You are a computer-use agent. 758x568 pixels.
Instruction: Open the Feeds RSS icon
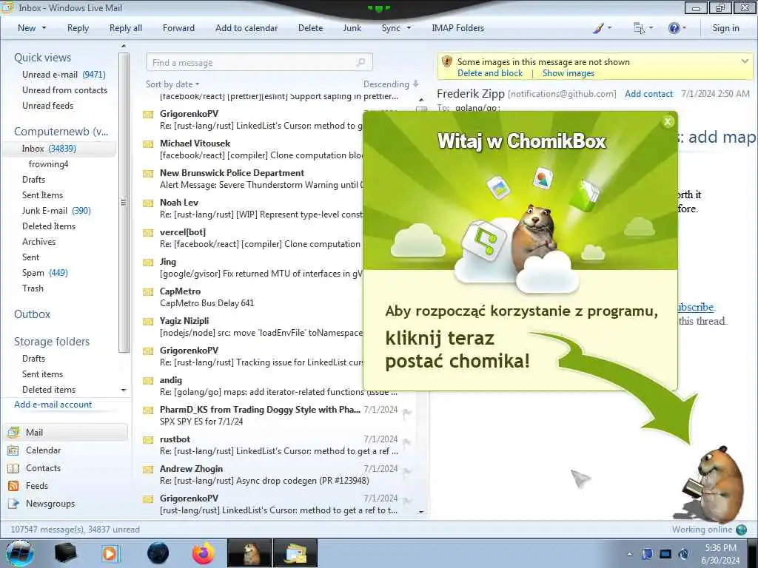coord(13,486)
